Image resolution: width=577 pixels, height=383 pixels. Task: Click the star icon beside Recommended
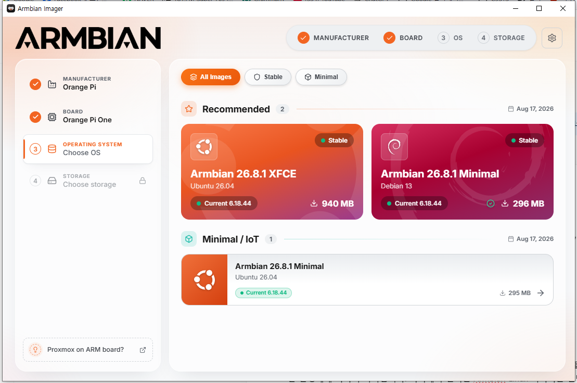(x=189, y=109)
